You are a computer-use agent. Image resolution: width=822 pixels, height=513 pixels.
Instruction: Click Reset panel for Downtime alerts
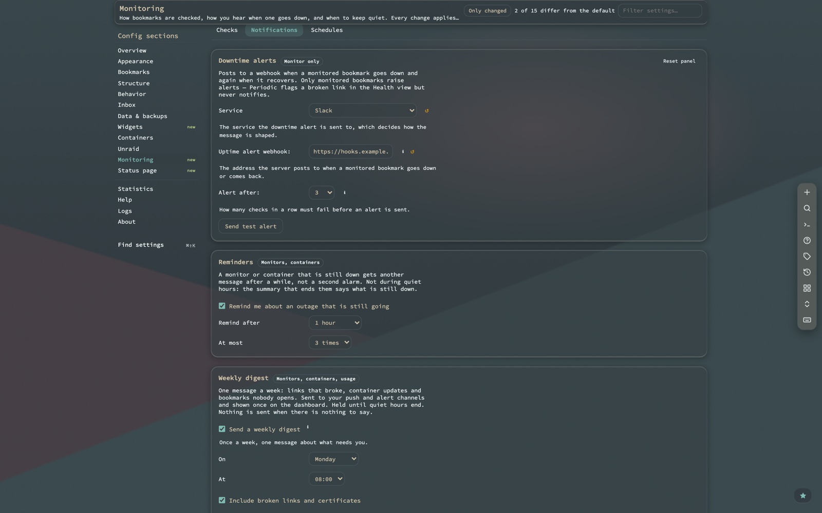[x=679, y=61]
